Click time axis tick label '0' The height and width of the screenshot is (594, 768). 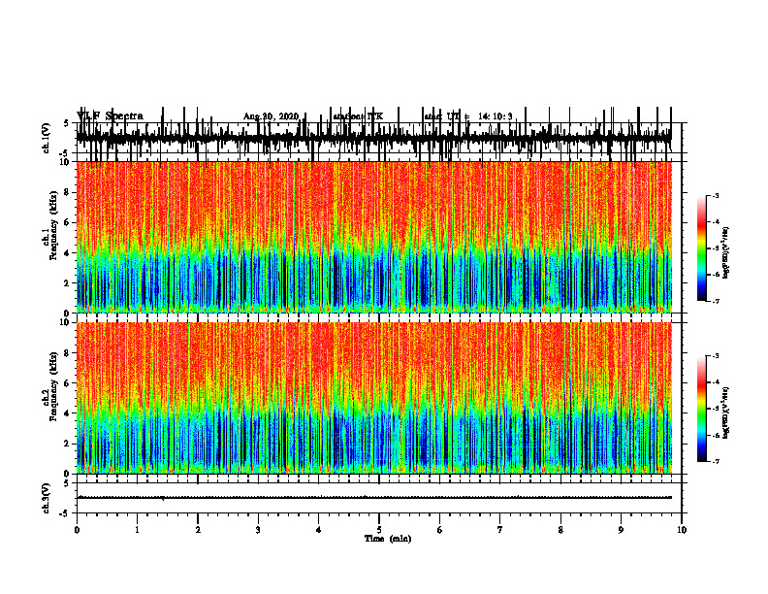[x=77, y=530]
